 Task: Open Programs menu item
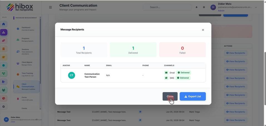(x=26, y=40)
